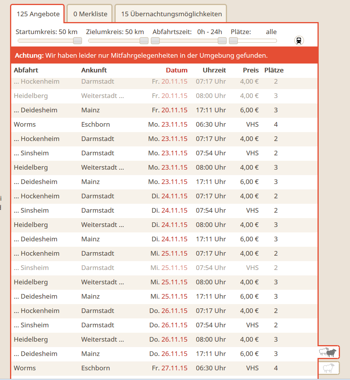Open Hockenheim to Darmstadt ride on Do. 26.11.15
350x380 pixels.
point(164,310)
